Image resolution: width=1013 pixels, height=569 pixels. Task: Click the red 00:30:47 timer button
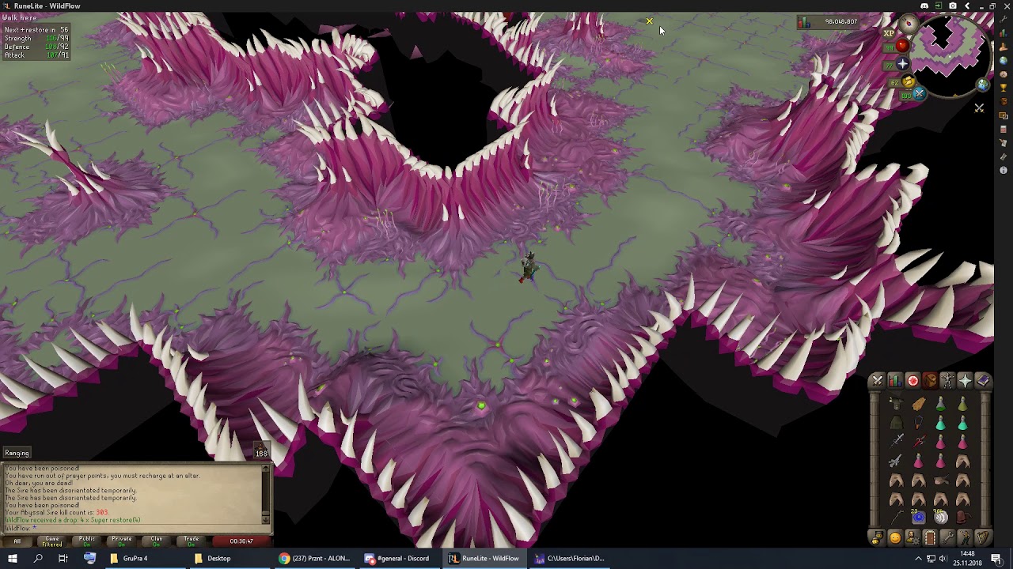click(x=241, y=541)
